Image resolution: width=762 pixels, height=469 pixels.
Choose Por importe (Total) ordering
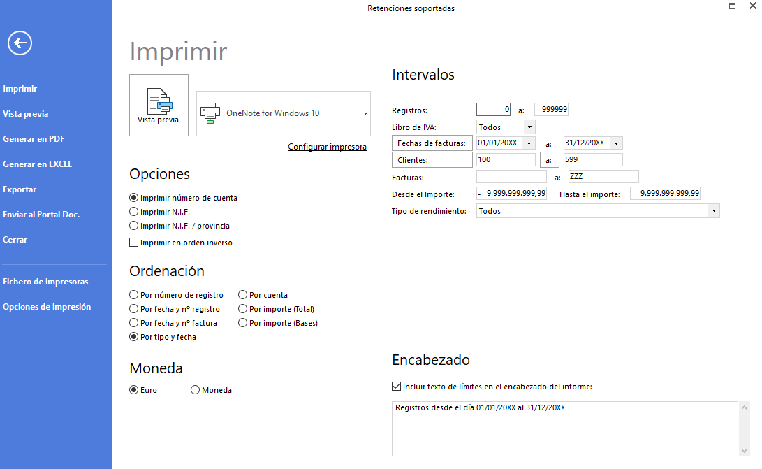[x=242, y=309]
